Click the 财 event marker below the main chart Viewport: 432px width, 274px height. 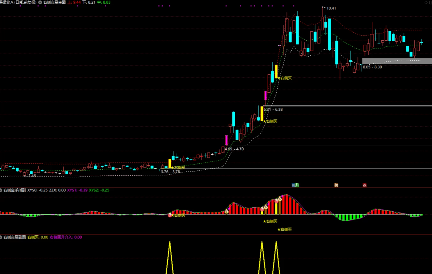click(x=293, y=185)
